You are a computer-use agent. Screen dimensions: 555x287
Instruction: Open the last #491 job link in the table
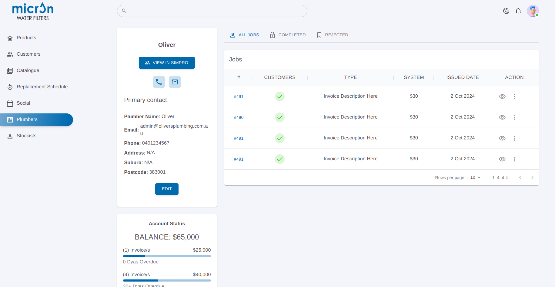click(239, 159)
